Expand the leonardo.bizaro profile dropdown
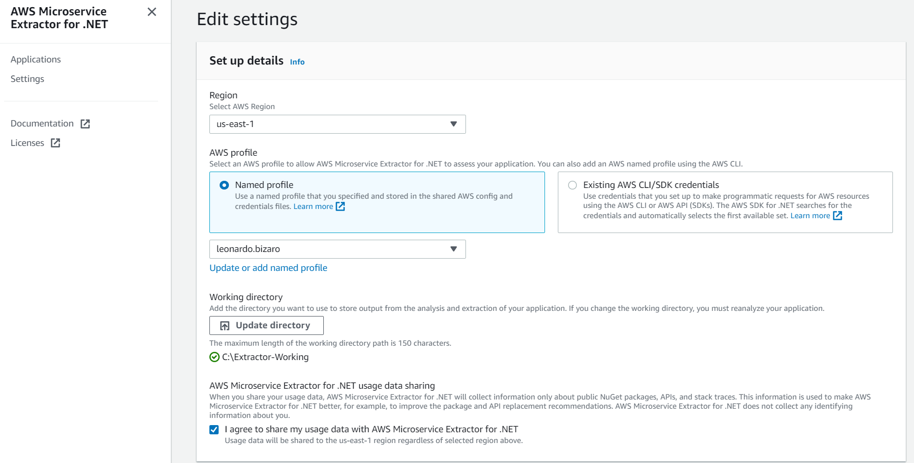This screenshot has width=914, height=463. (x=337, y=249)
